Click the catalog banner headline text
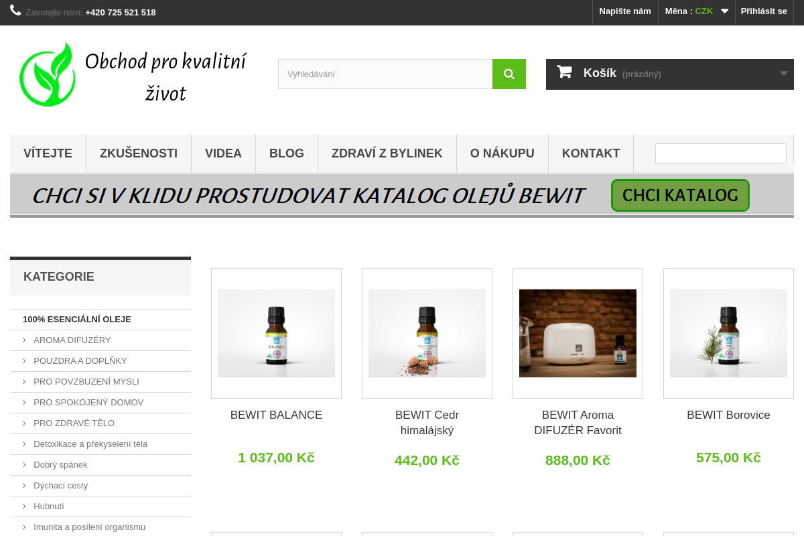The image size is (804, 536). click(x=308, y=196)
